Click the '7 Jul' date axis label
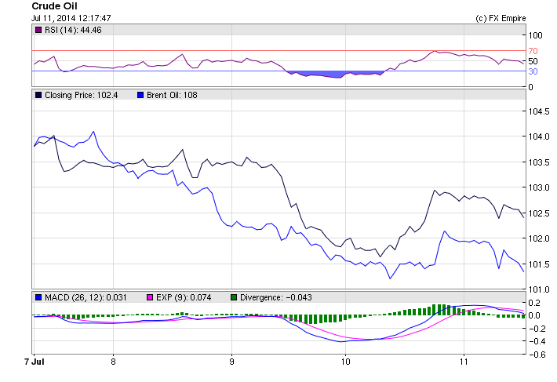 [x=34, y=362]
